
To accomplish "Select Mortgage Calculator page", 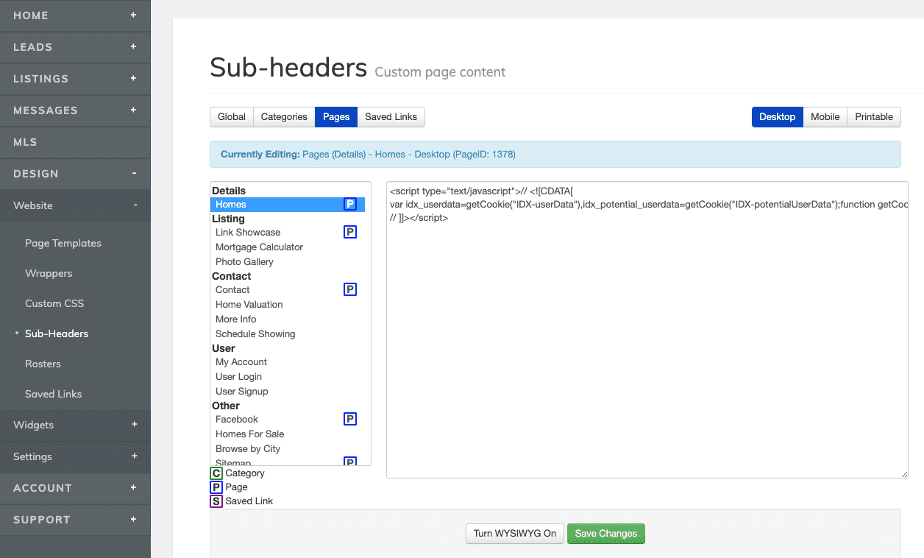I will 259,247.
